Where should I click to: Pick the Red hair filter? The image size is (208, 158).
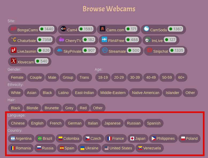(x=83, y=108)
